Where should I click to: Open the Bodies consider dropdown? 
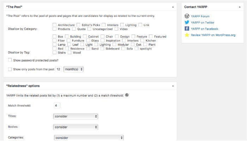[x=76, y=127]
